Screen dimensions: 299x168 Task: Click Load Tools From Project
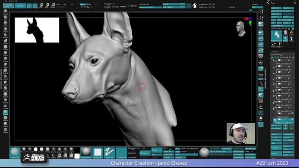pyautogui.click(x=282, y=11)
